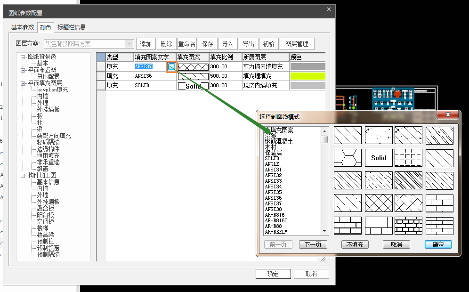Select the dotted concrete hatch pattern
The height and width of the screenshot is (292, 469).
click(x=378, y=135)
